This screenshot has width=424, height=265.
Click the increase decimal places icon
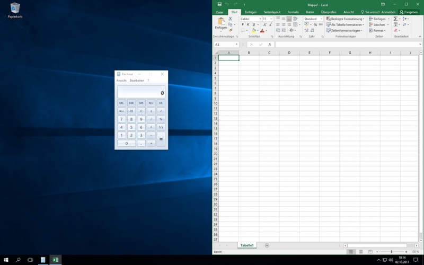(306, 30)
